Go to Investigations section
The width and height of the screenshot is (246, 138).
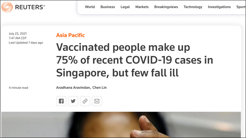click(x=219, y=7)
